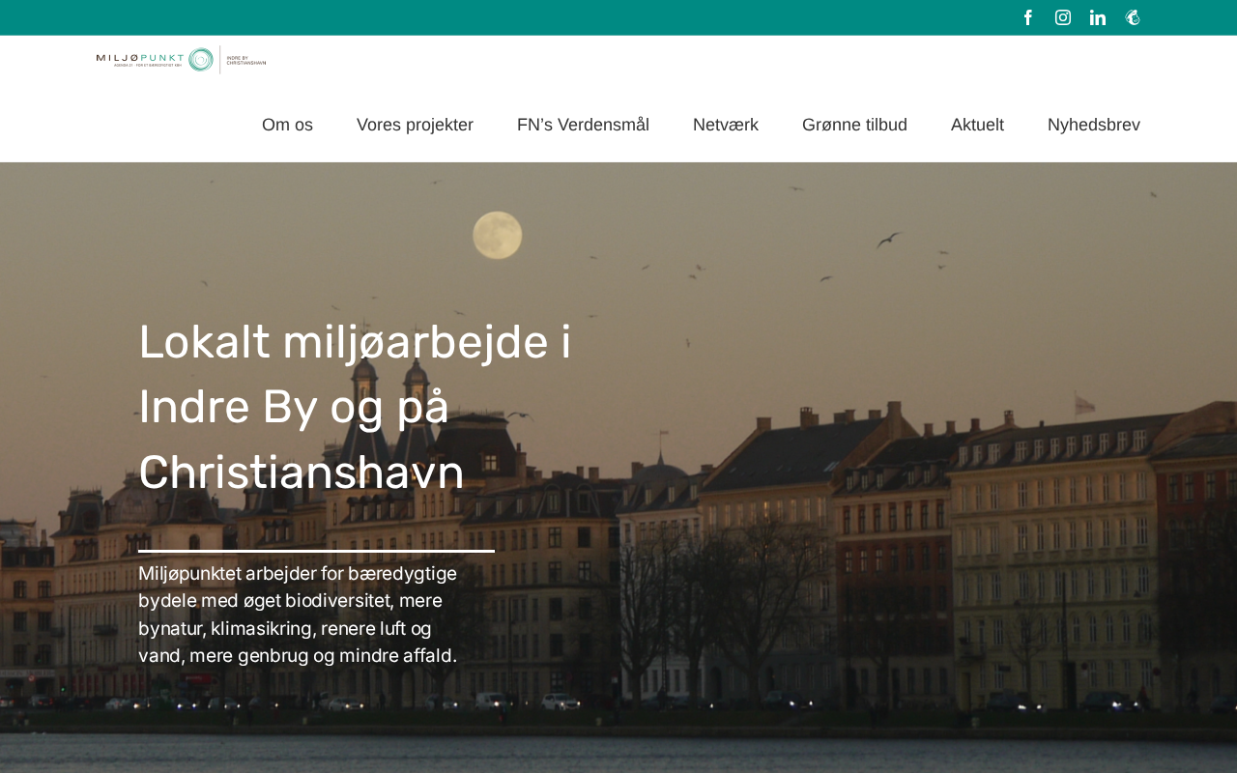Open the Grønne tilbud menu

(854, 125)
